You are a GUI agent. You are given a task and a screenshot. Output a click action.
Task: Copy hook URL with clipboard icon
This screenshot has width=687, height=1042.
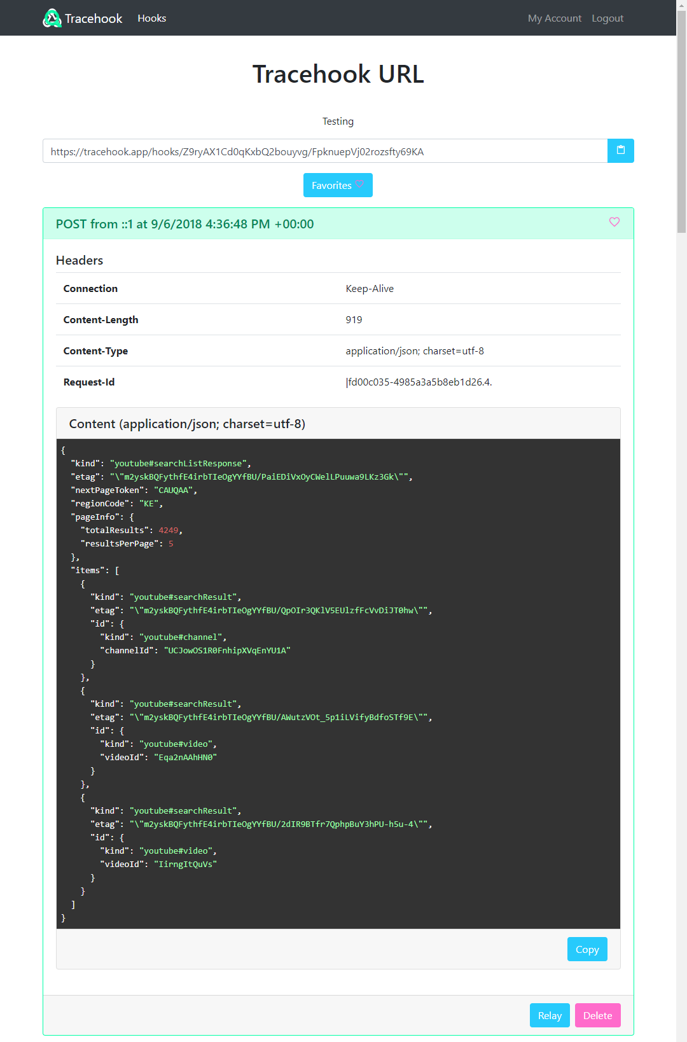[621, 151]
